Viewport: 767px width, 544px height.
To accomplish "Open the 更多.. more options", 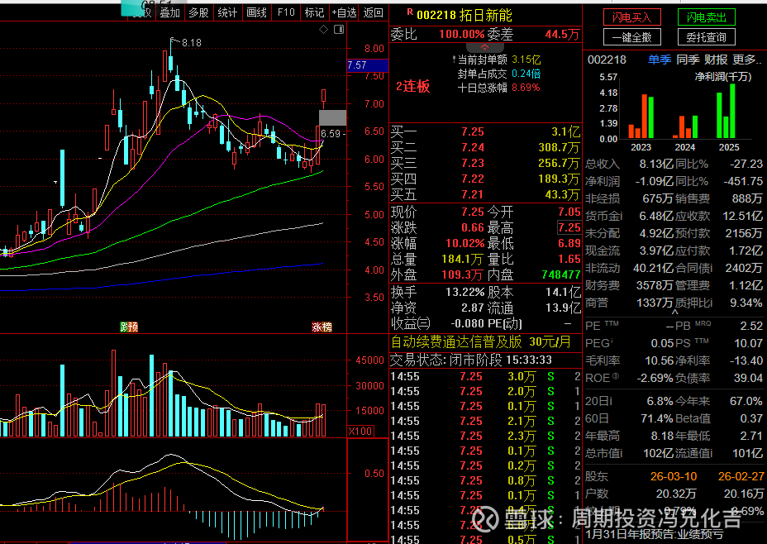I will tap(747, 60).
